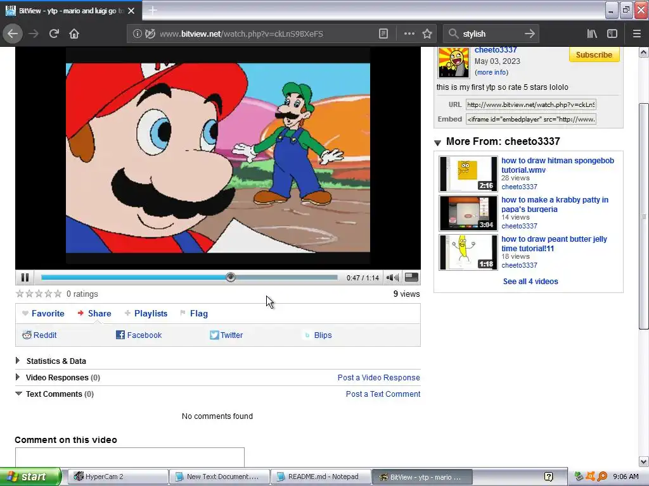The image size is (649, 486).
Task: Seek video using the progress bar handle
Action: tap(231, 277)
